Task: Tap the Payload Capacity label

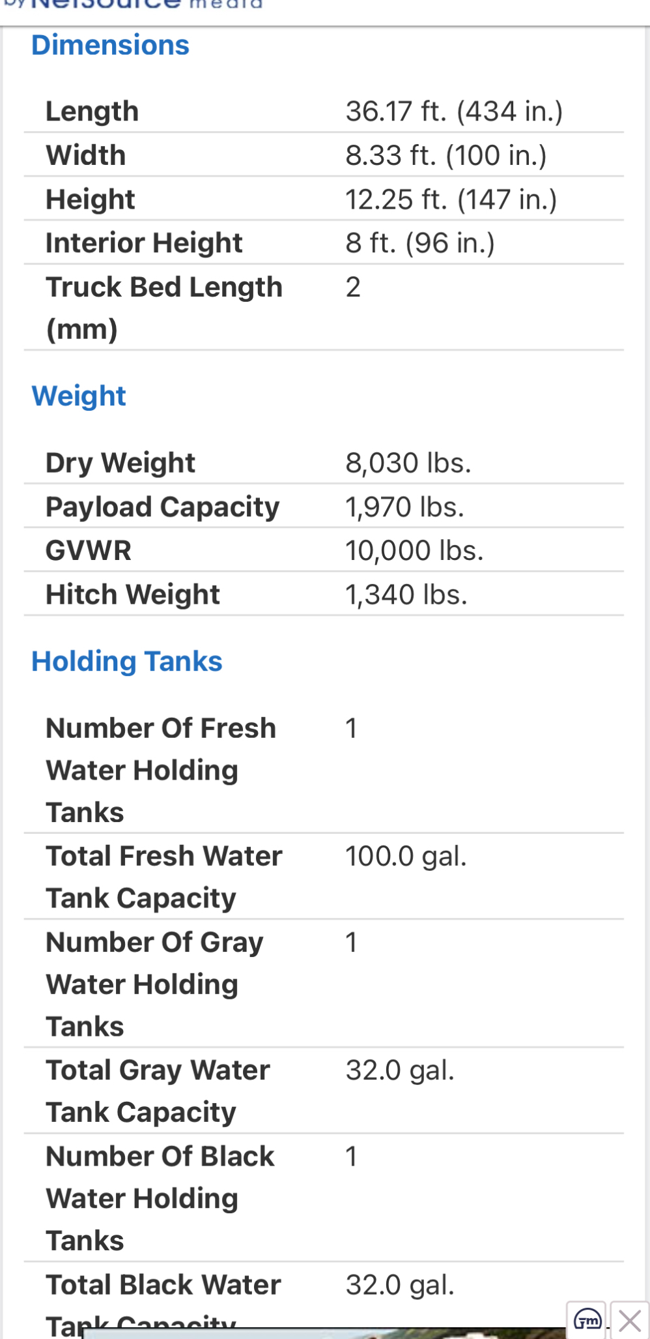Action: pyautogui.click(x=162, y=507)
